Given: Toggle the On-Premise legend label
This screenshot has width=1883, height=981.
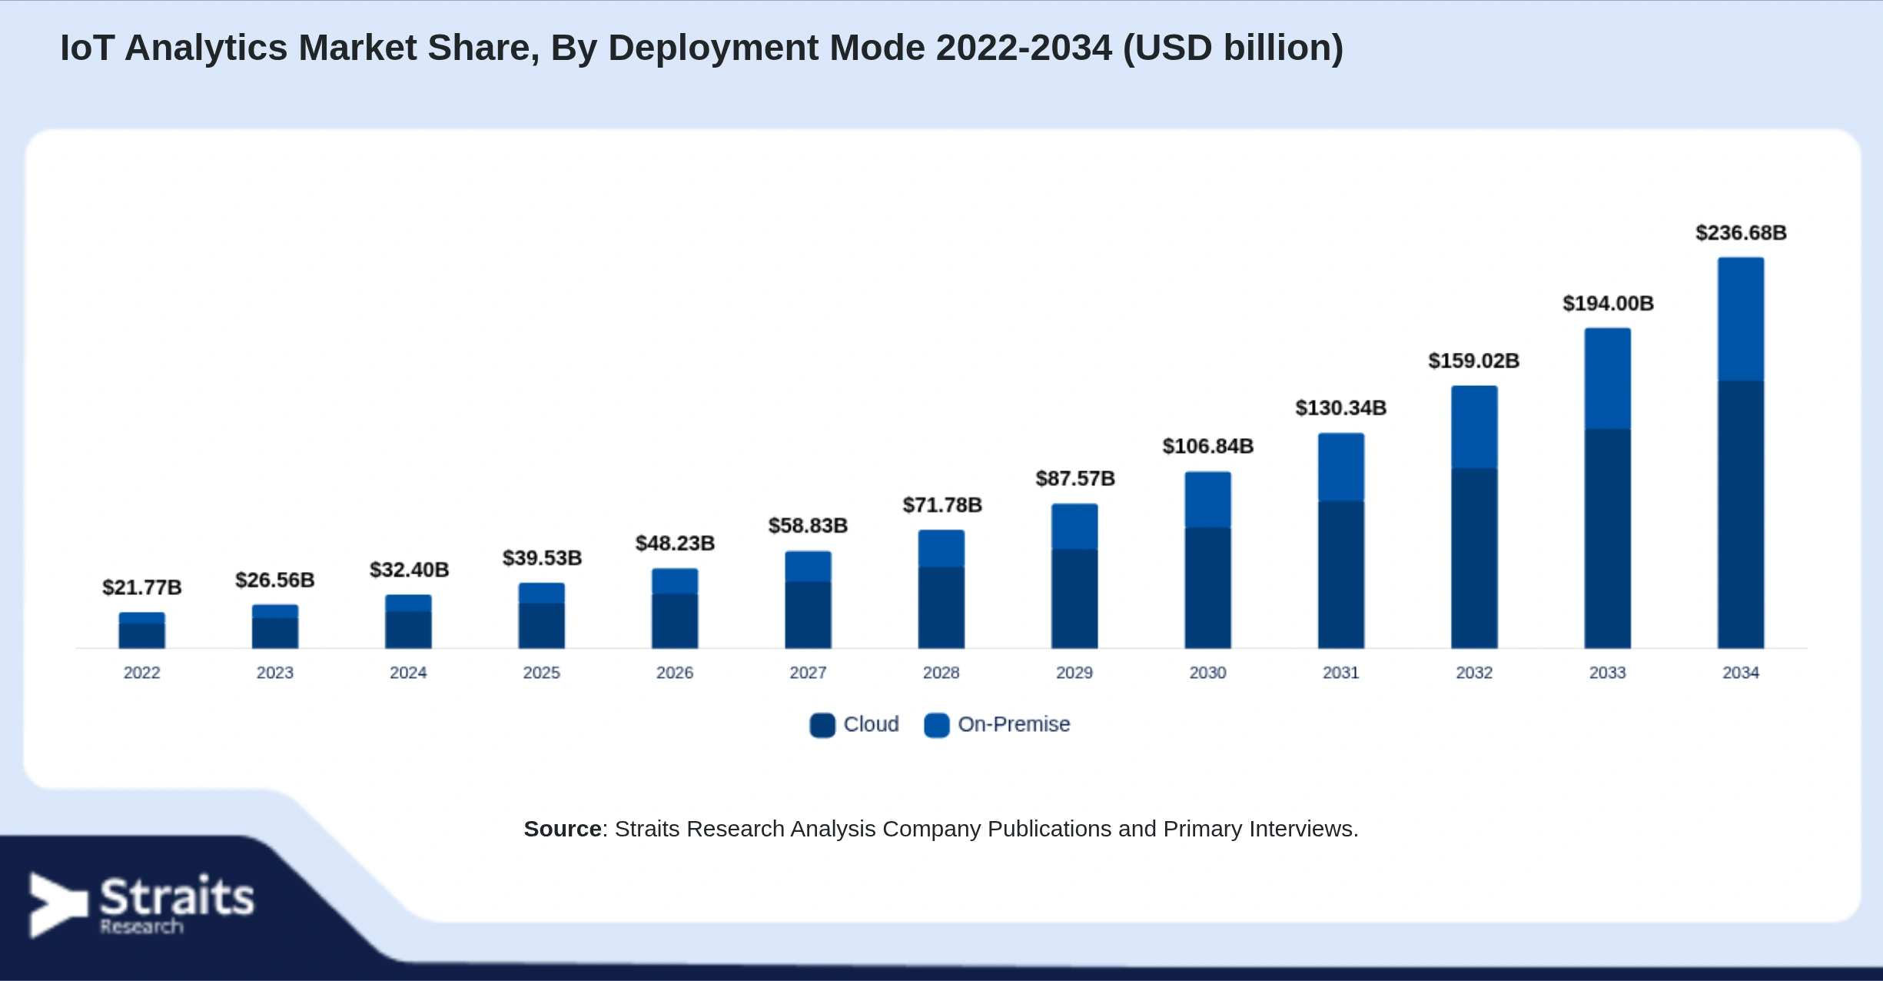Looking at the screenshot, I should [x=1014, y=724].
